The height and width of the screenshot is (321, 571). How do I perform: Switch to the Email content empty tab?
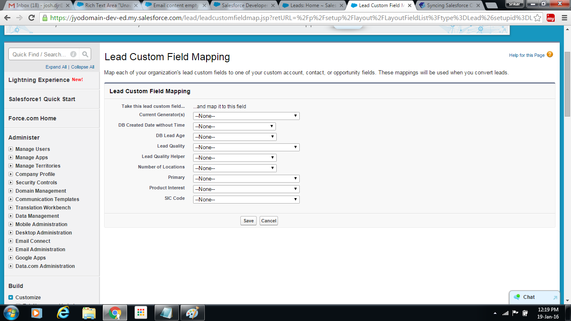[175, 5]
